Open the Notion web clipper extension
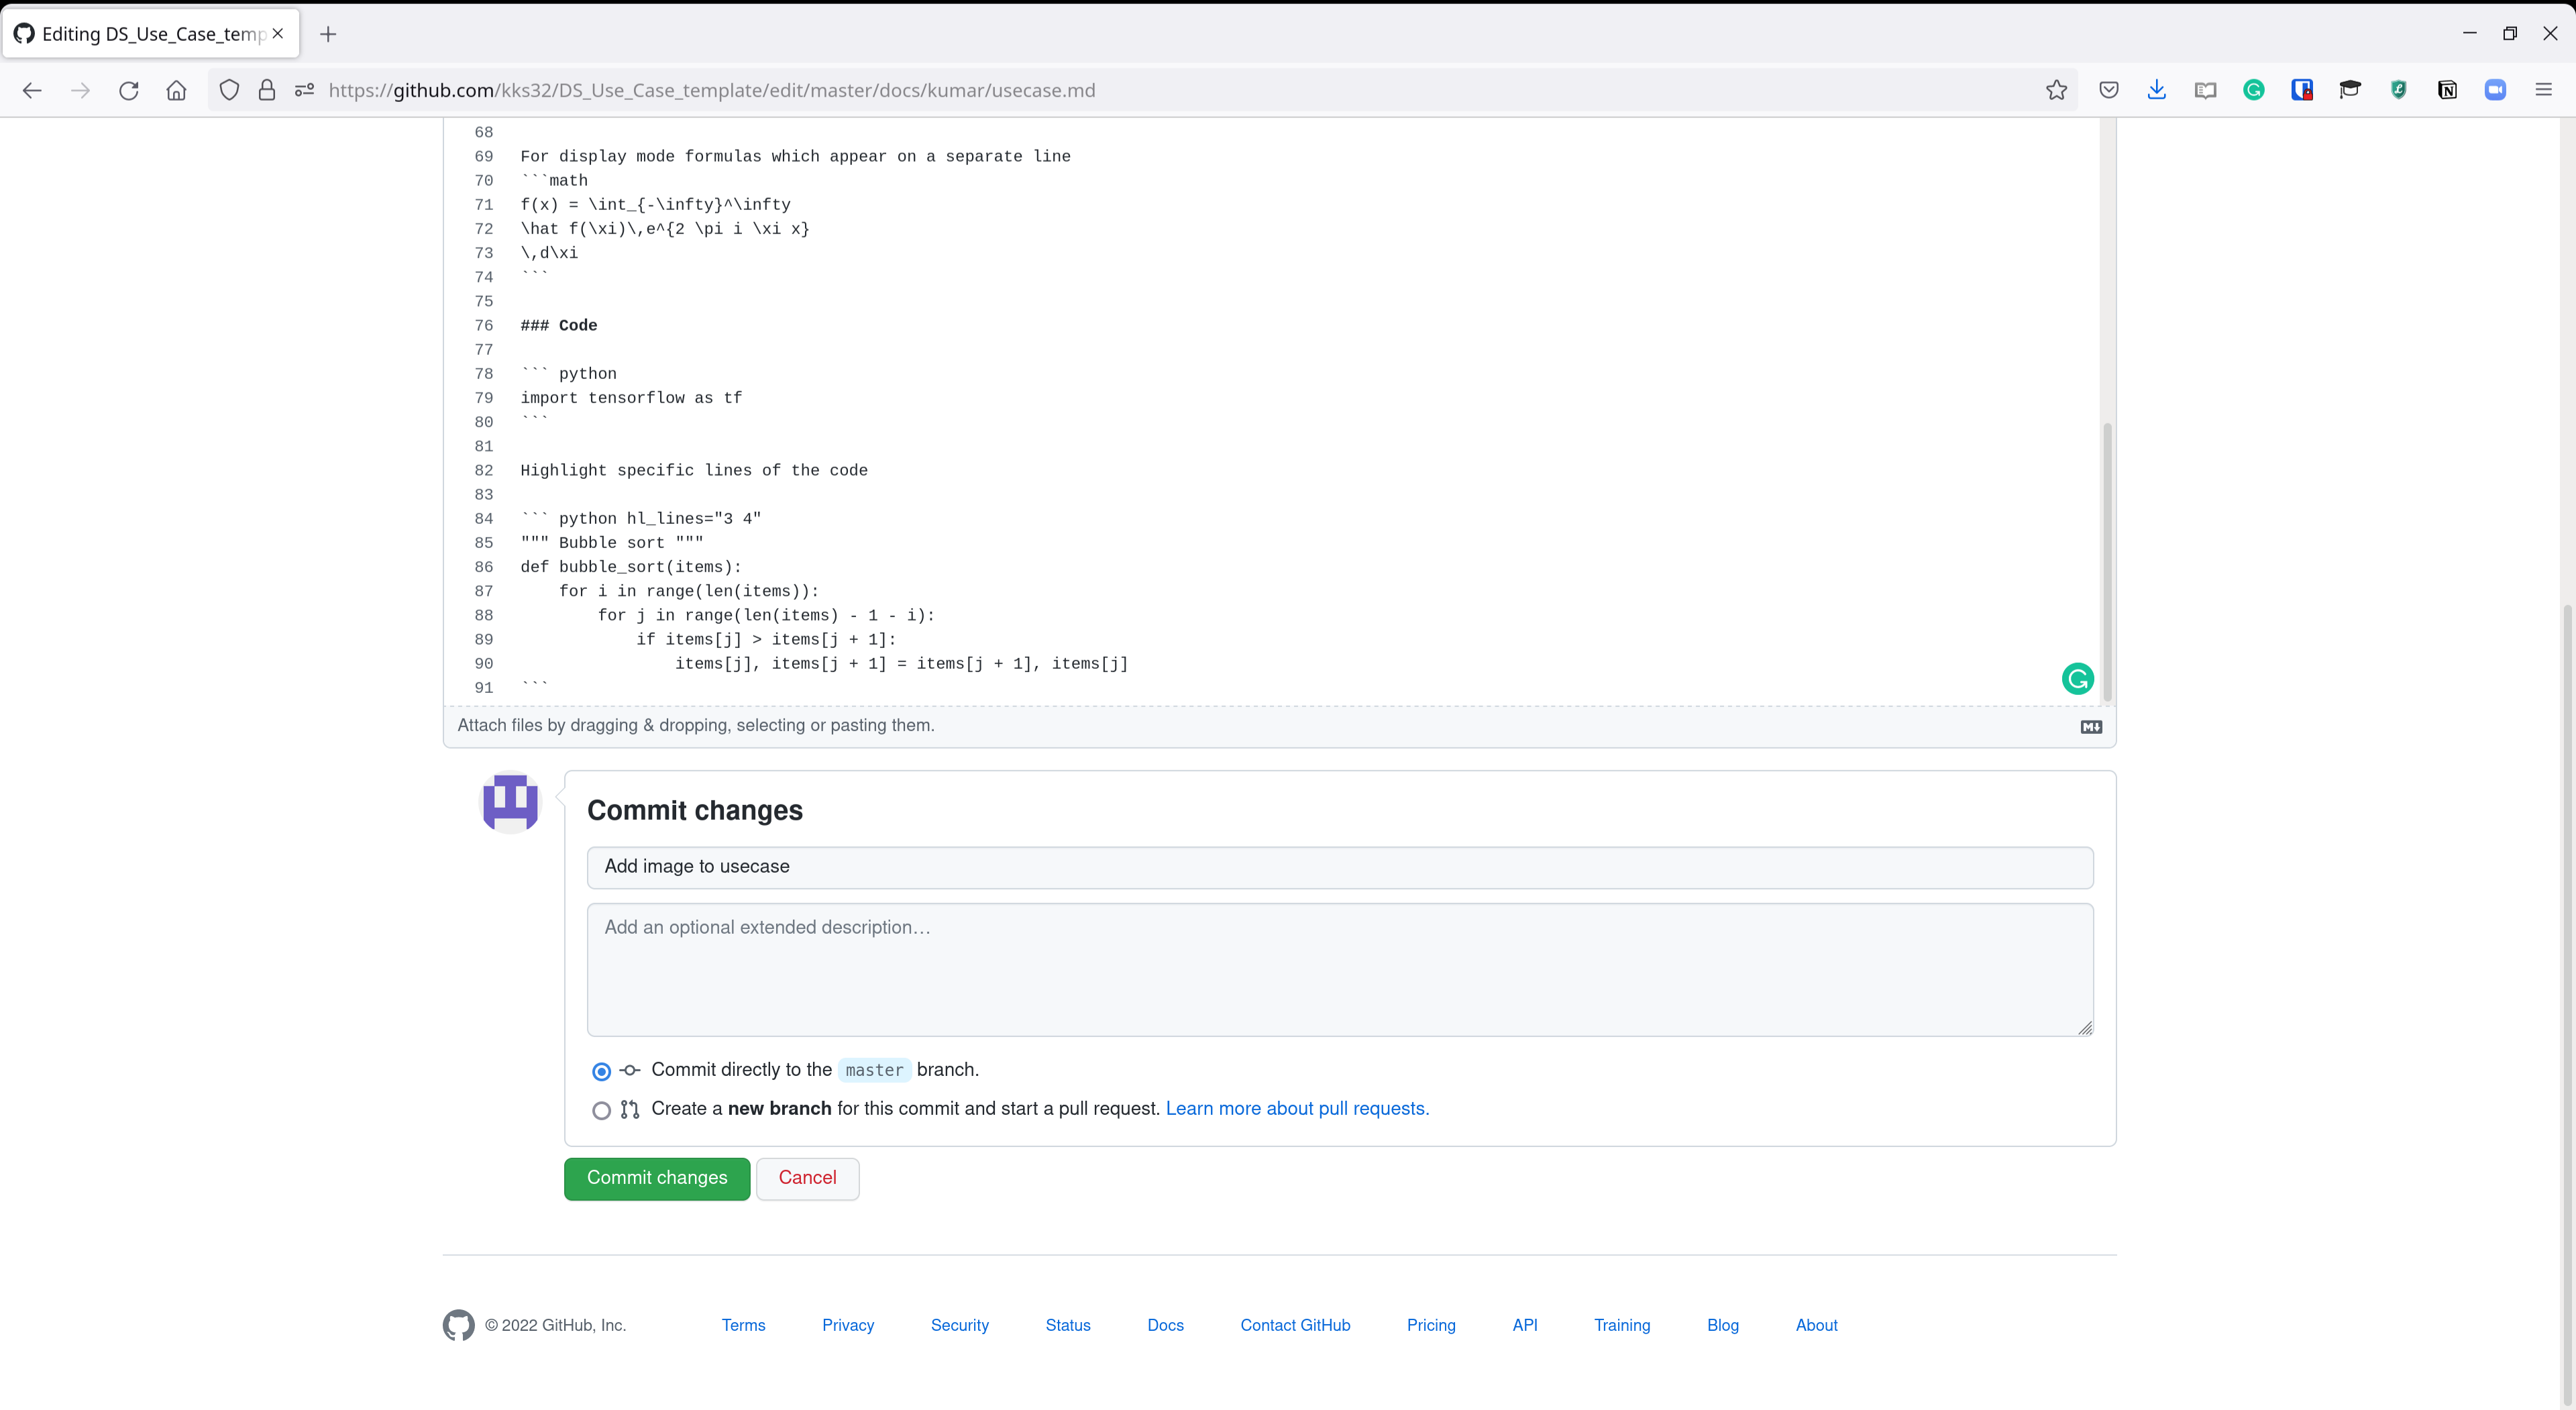 2446,90
